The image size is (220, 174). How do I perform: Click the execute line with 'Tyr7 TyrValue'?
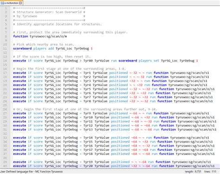pos(113,97)
